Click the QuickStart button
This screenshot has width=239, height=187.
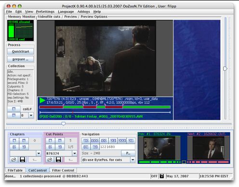[21, 52]
